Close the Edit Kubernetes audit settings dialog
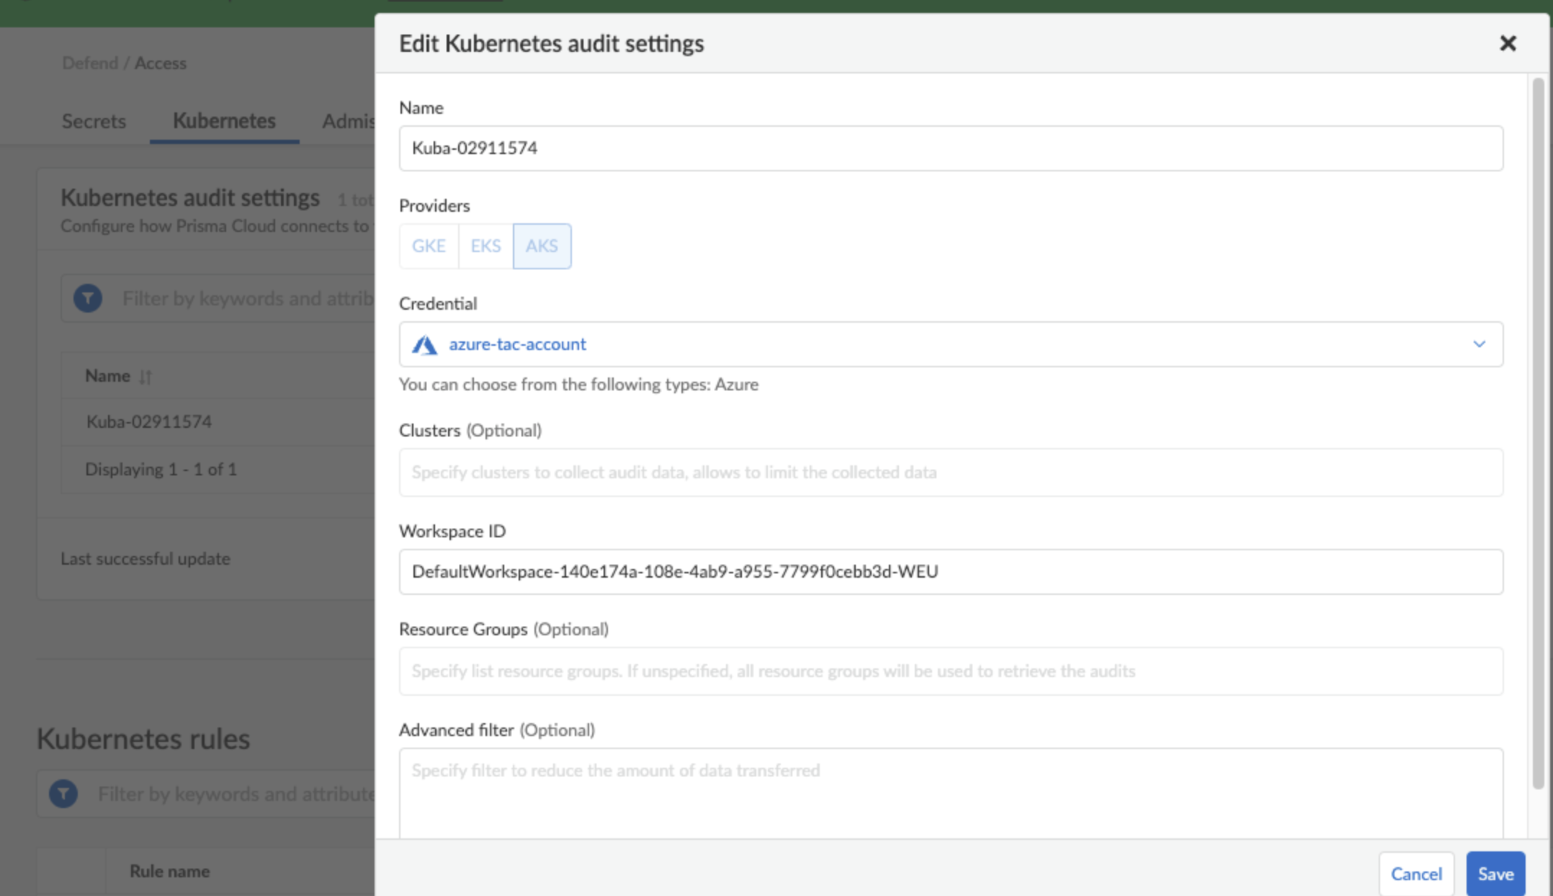The image size is (1553, 896). pos(1508,44)
